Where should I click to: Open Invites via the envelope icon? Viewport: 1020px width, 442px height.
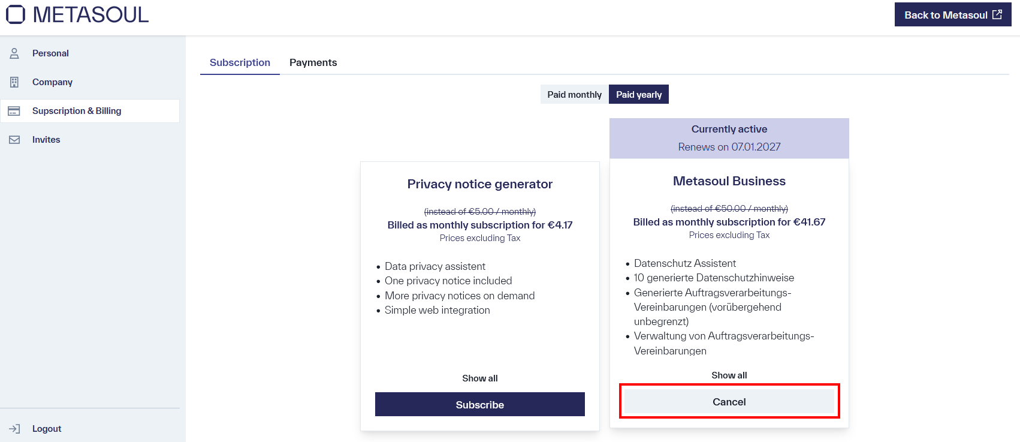click(13, 139)
